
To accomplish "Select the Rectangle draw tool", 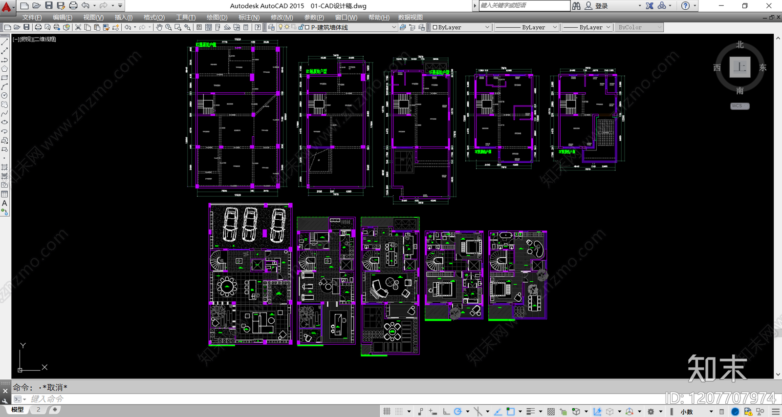I will click(x=4, y=78).
